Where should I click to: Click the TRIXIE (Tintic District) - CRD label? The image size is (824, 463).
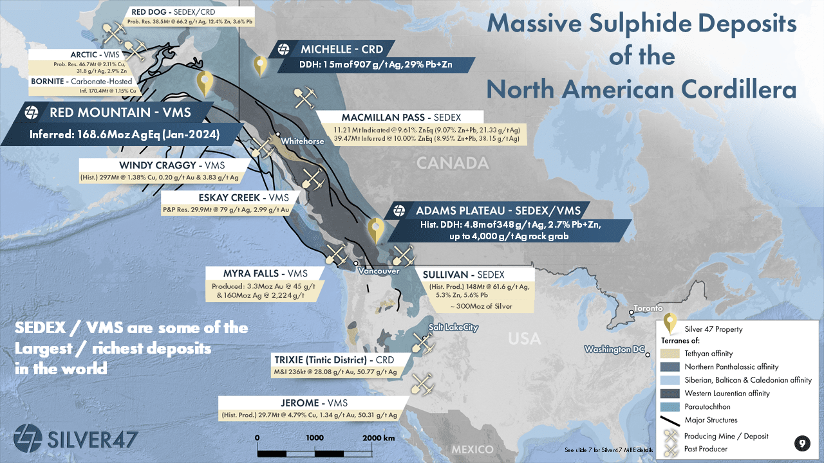pos(335,359)
